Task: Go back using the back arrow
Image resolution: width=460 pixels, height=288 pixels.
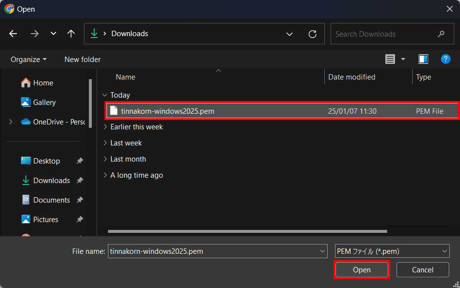Action: [13, 34]
